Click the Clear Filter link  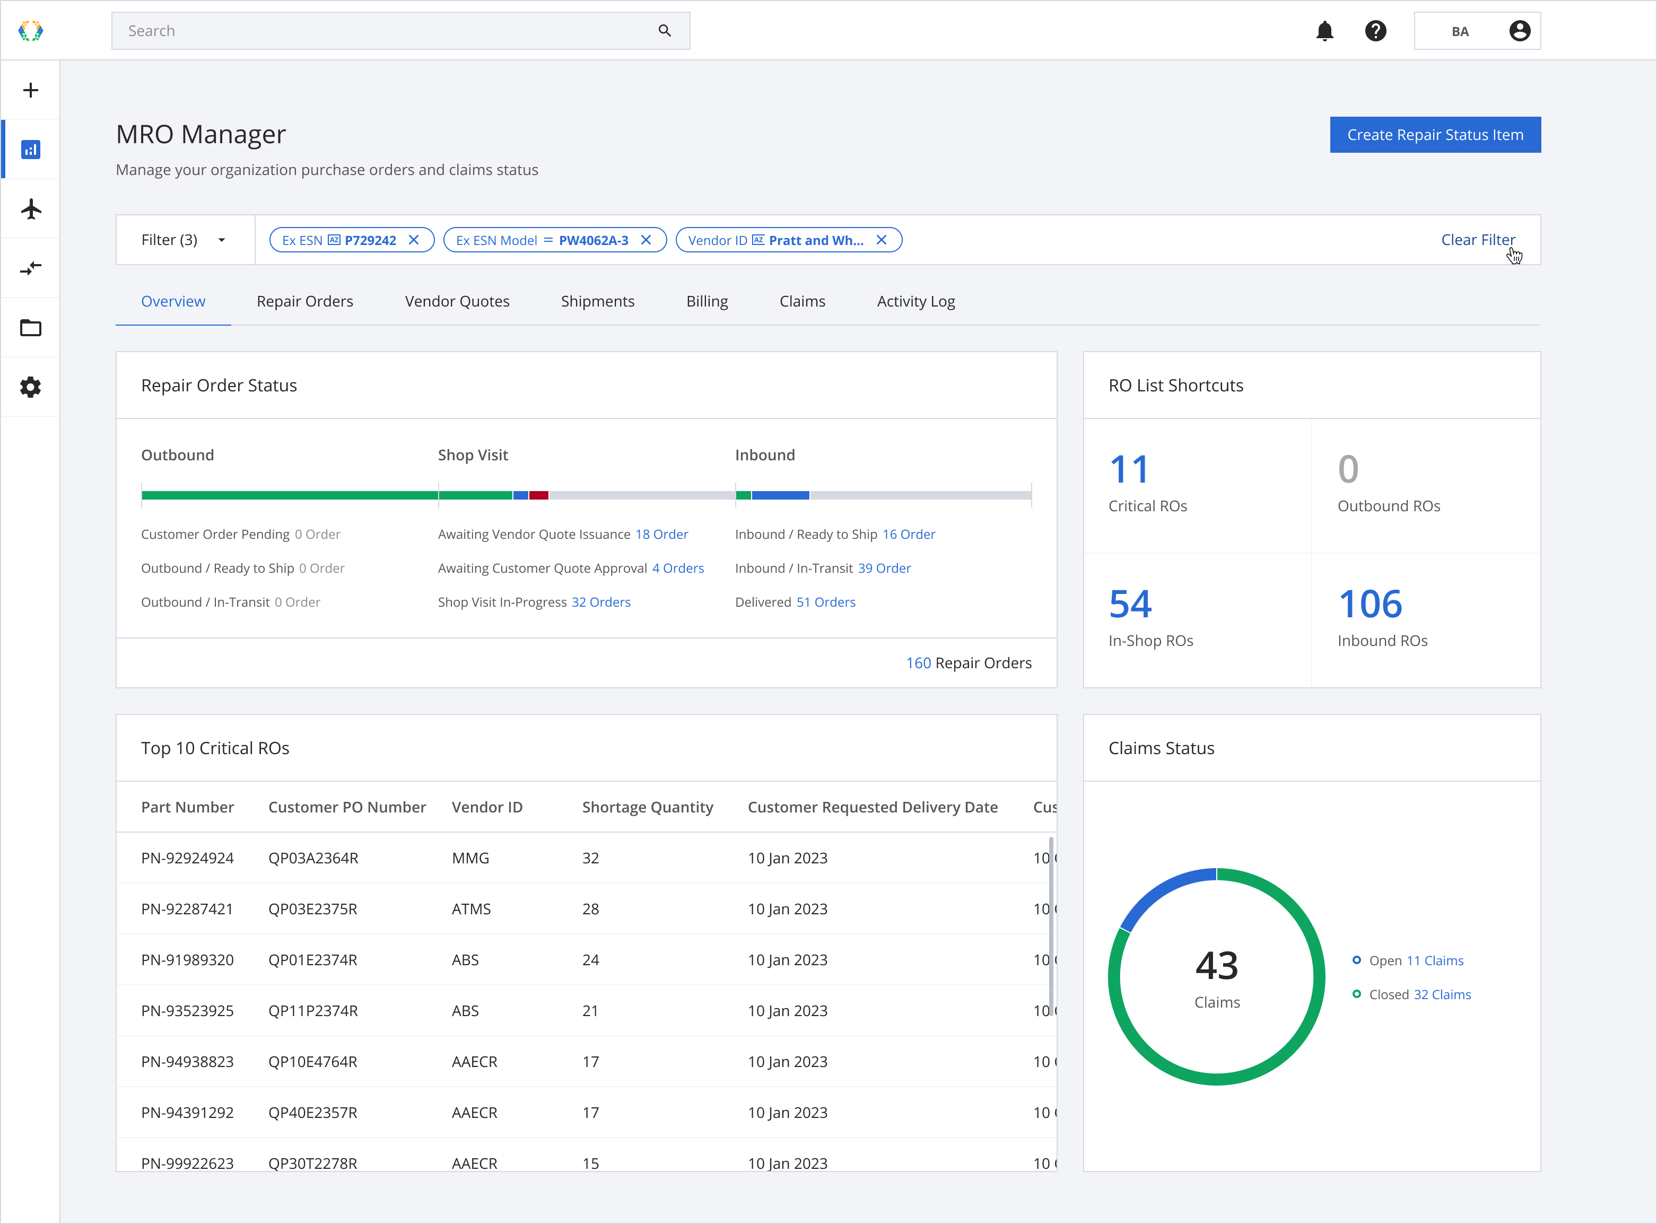point(1478,240)
